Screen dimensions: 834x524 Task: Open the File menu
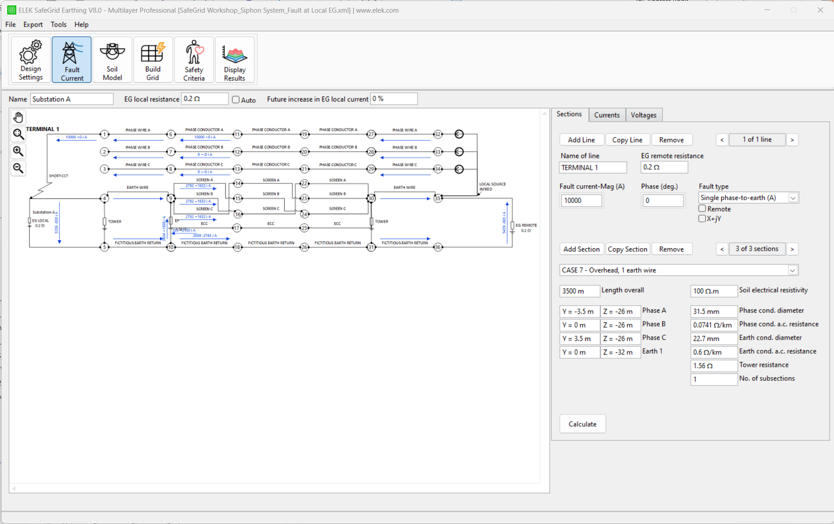tap(10, 24)
